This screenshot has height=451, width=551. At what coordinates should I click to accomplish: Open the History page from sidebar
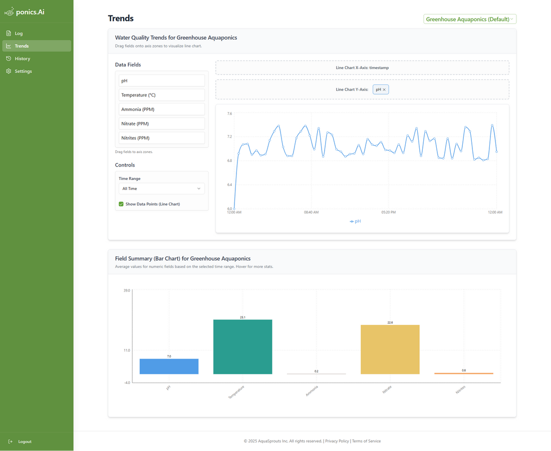[23, 58]
